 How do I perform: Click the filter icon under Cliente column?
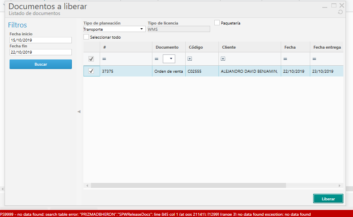click(x=223, y=59)
